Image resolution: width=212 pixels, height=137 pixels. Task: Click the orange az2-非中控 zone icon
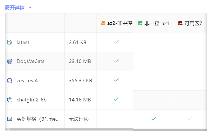103,23
